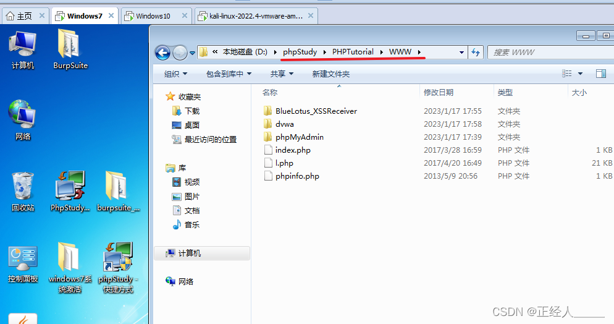Image resolution: width=614 pixels, height=324 pixels.
Task: Click the date 2023/1/17 17:58 cell
Action: (x=453, y=124)
